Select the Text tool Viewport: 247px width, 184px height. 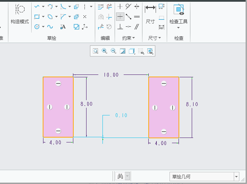(x=63, y=27)
